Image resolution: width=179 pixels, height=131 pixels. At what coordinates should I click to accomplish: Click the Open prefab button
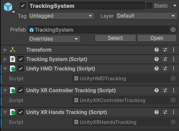[157, 38]
